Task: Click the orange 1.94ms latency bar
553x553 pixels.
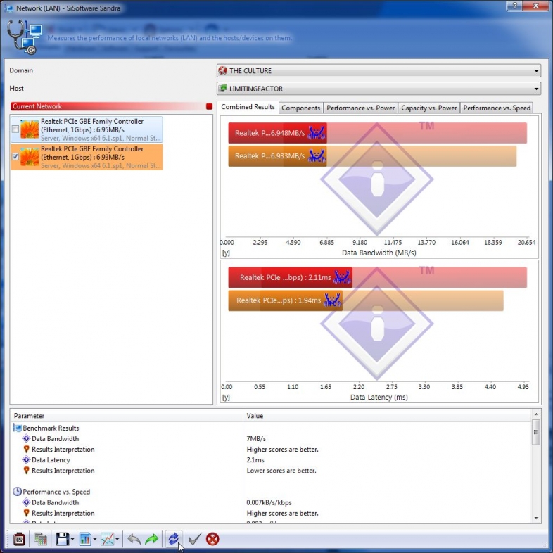Action: [285, 300]
